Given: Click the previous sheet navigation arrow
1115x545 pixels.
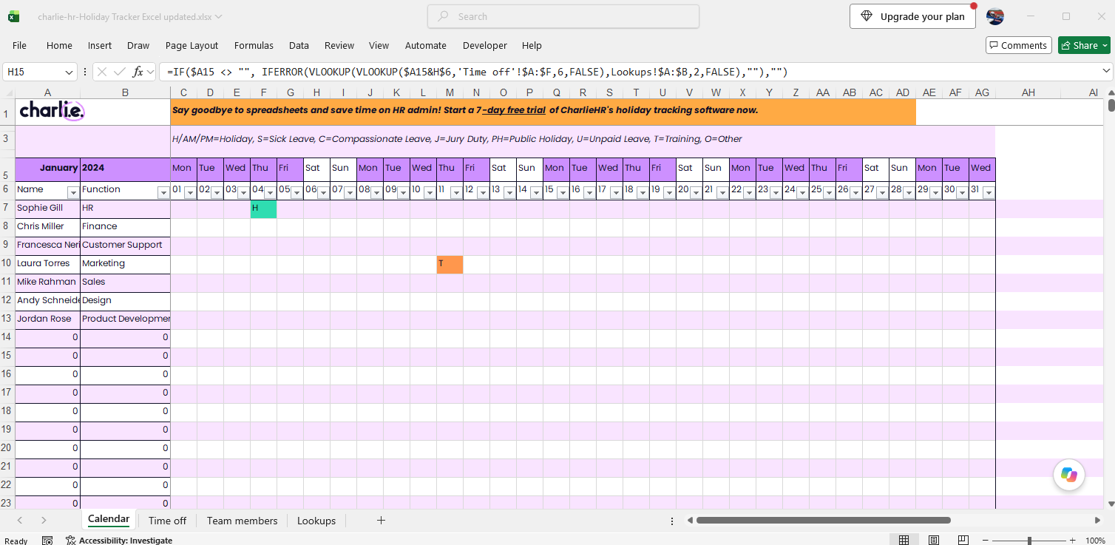Looking at the screenshot, I should point(20,521).
